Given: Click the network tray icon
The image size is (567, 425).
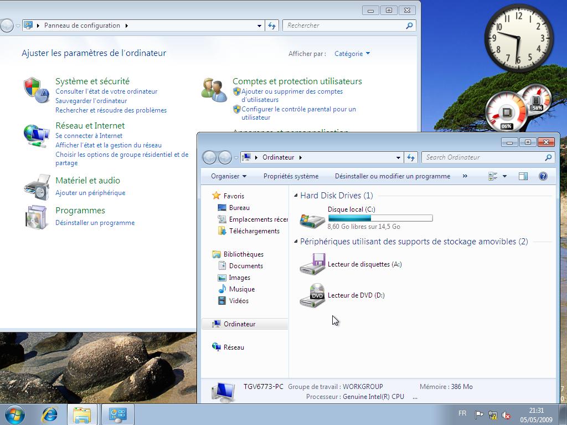Looking at the screenshot, I should click(x=492, y=415).
